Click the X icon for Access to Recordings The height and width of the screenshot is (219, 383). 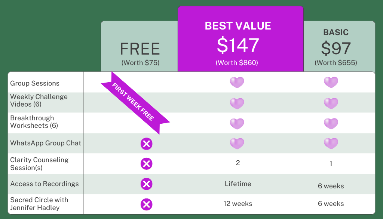click(x=146, y=184)
